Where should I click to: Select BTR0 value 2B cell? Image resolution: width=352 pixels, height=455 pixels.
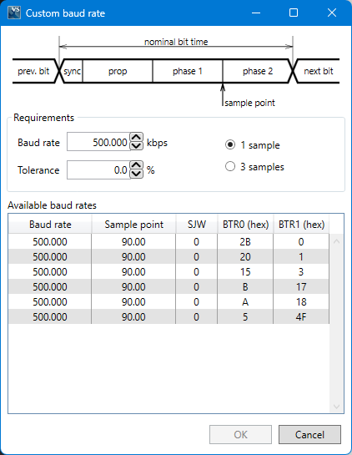click(245, 242)
